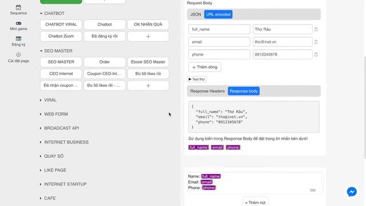Open the Order block

click(105, 62)
